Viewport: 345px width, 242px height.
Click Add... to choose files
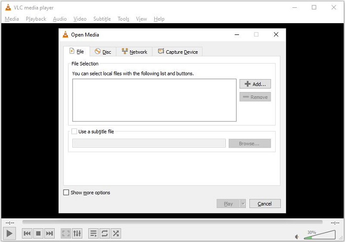coord(255,84)
